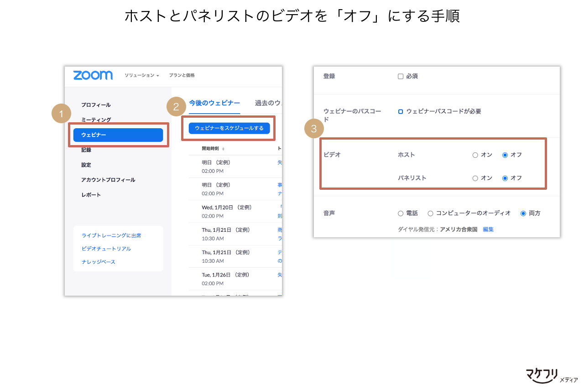Choose 両方 for audio
This screenshot has height=391, width=584.
[523, 214]
